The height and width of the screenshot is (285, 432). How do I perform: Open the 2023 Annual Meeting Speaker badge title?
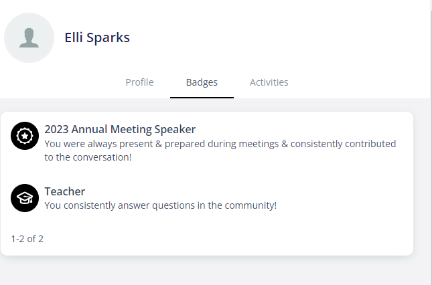tap(120, 129)
